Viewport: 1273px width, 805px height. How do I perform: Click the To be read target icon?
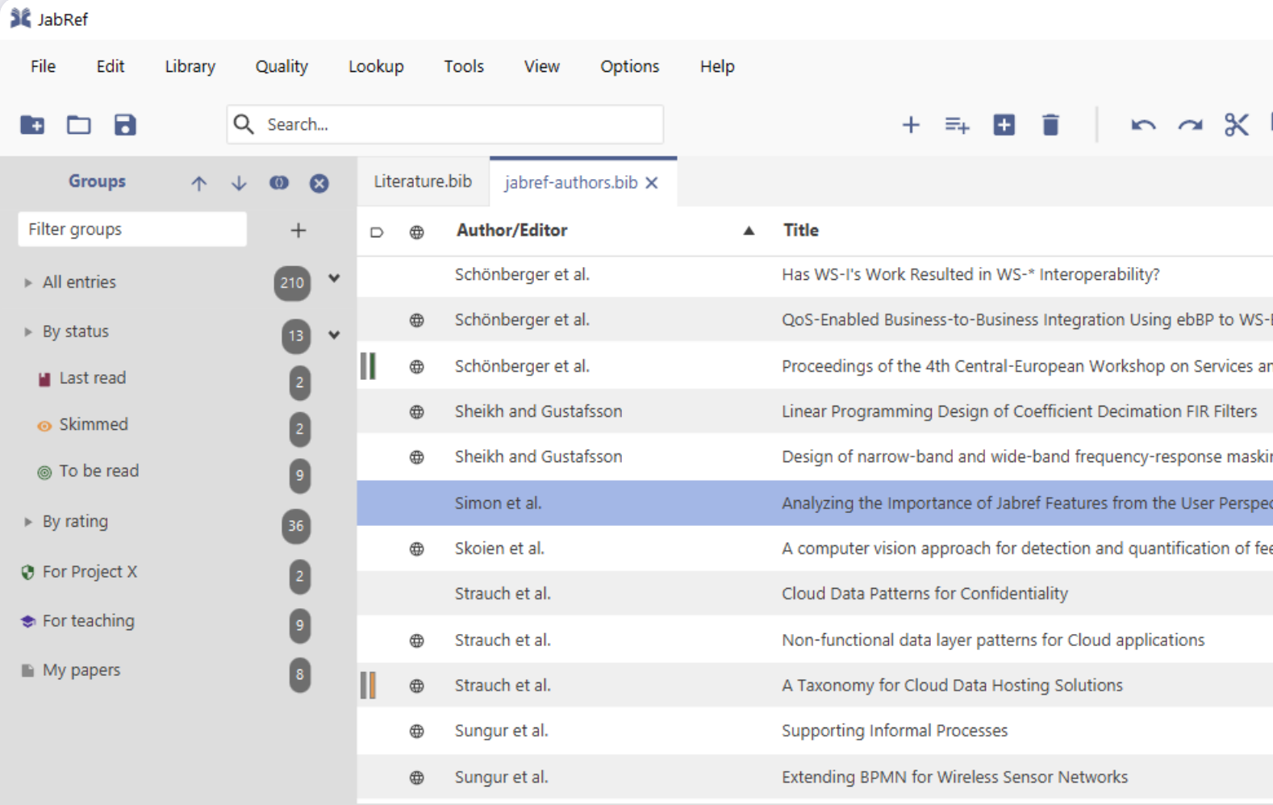tap(44, 472)
